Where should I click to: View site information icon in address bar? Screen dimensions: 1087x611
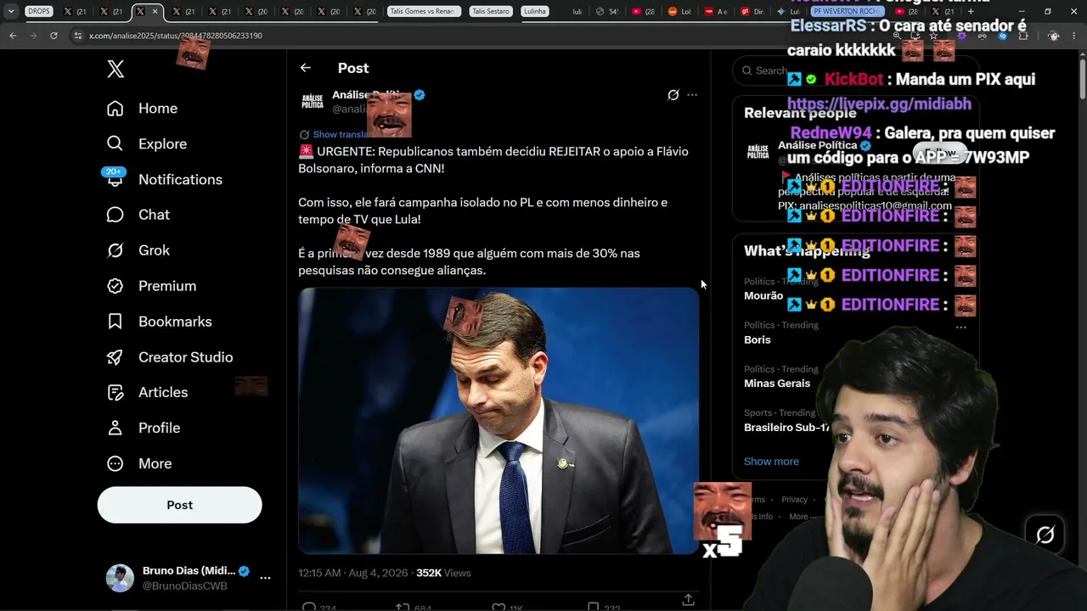click(77, 36)
